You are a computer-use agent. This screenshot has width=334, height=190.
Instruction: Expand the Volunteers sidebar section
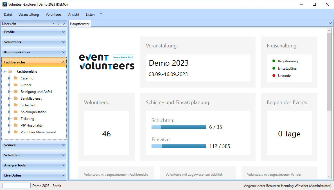tap(34, 42)
